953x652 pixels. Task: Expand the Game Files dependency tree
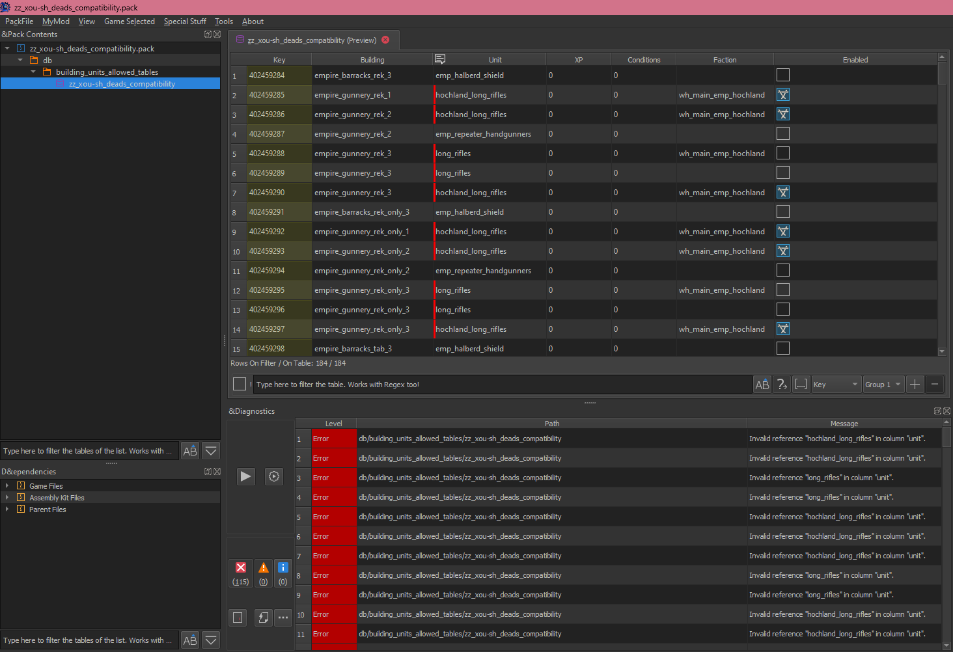pyautogui.click(x=7, y=486)
